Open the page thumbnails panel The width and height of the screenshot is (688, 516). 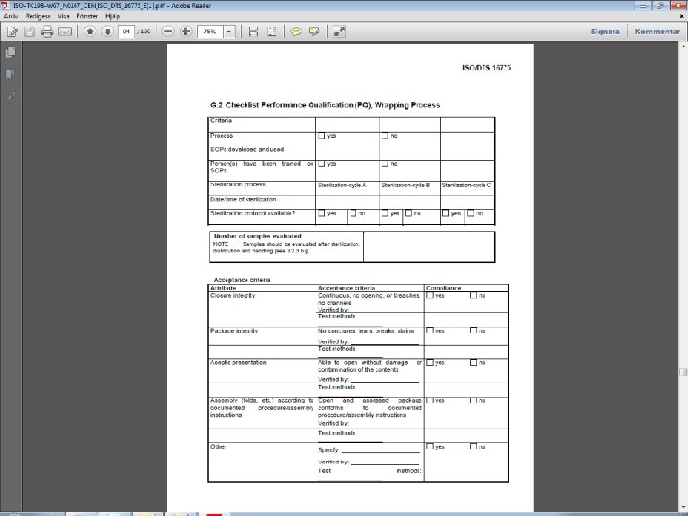point(11,53)
